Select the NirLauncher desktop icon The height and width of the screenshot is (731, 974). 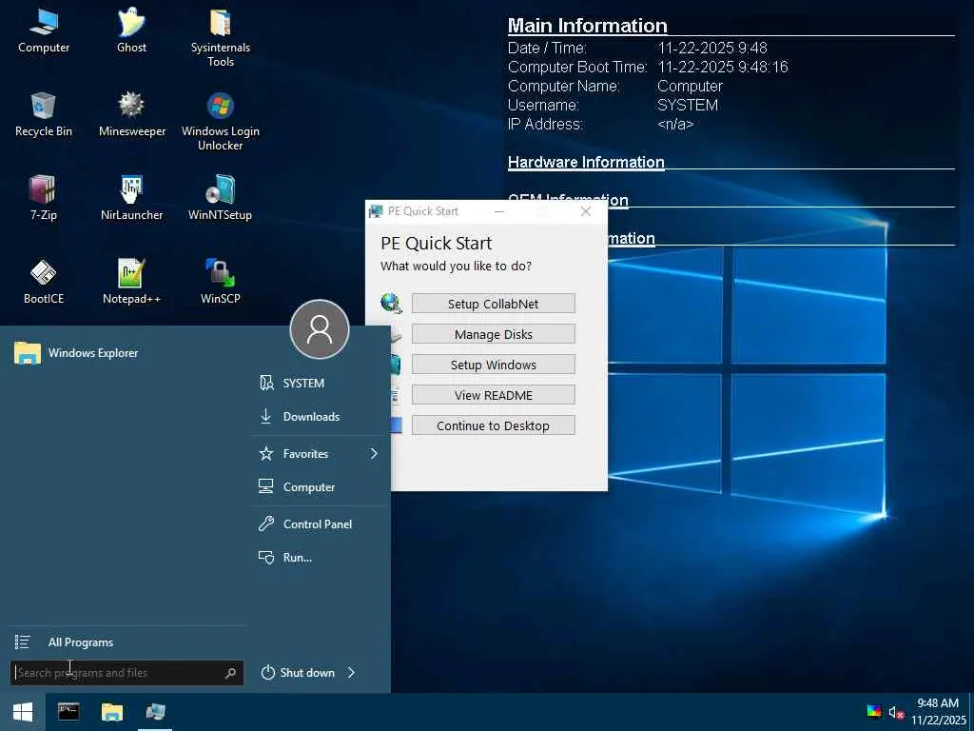131,198
